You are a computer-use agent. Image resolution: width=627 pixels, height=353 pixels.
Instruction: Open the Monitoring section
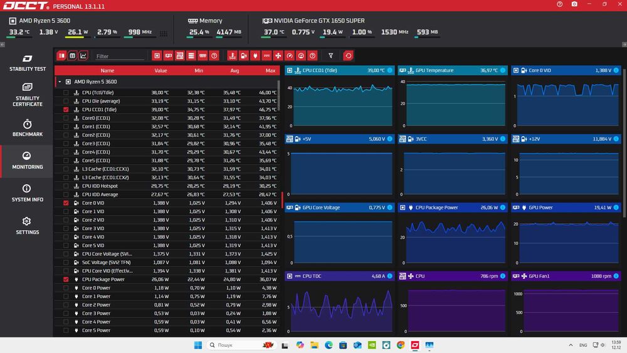[x=27, y=161]
